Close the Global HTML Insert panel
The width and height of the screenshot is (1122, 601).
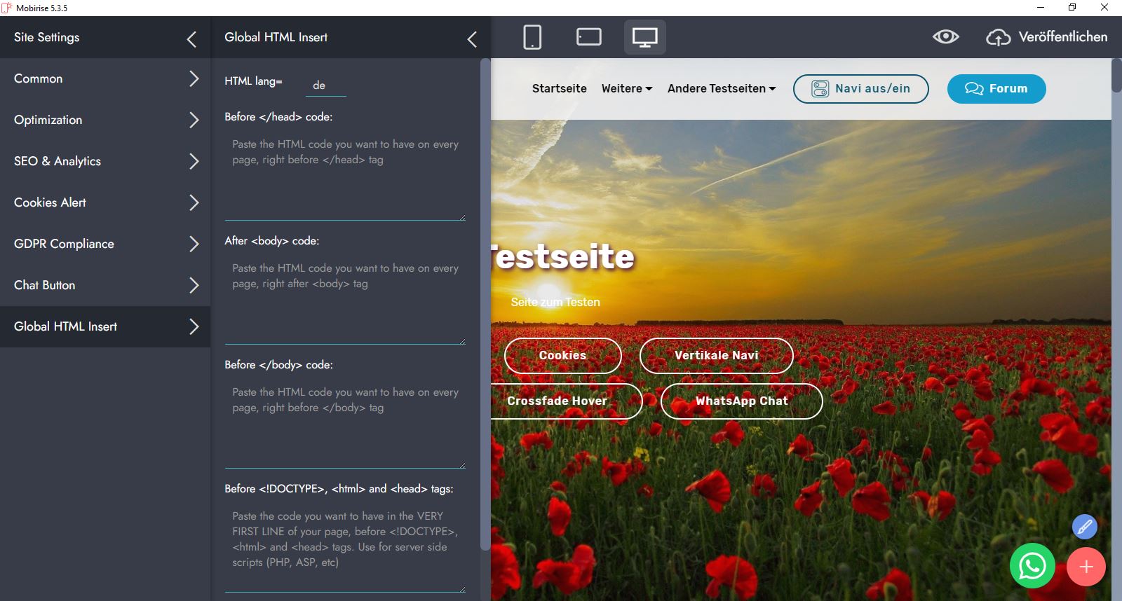pyautogui.click(x=472, y=39)
